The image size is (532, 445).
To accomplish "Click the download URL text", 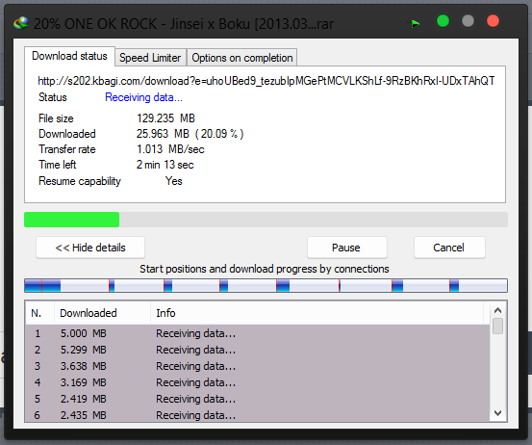I will [x=266, y=81].
